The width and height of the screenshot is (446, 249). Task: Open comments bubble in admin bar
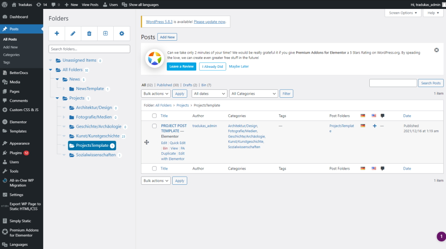click(x=55, y=4)
